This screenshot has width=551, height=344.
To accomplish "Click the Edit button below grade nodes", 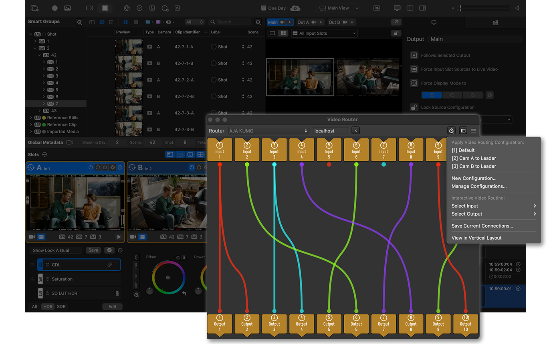I will pos(112,307).
